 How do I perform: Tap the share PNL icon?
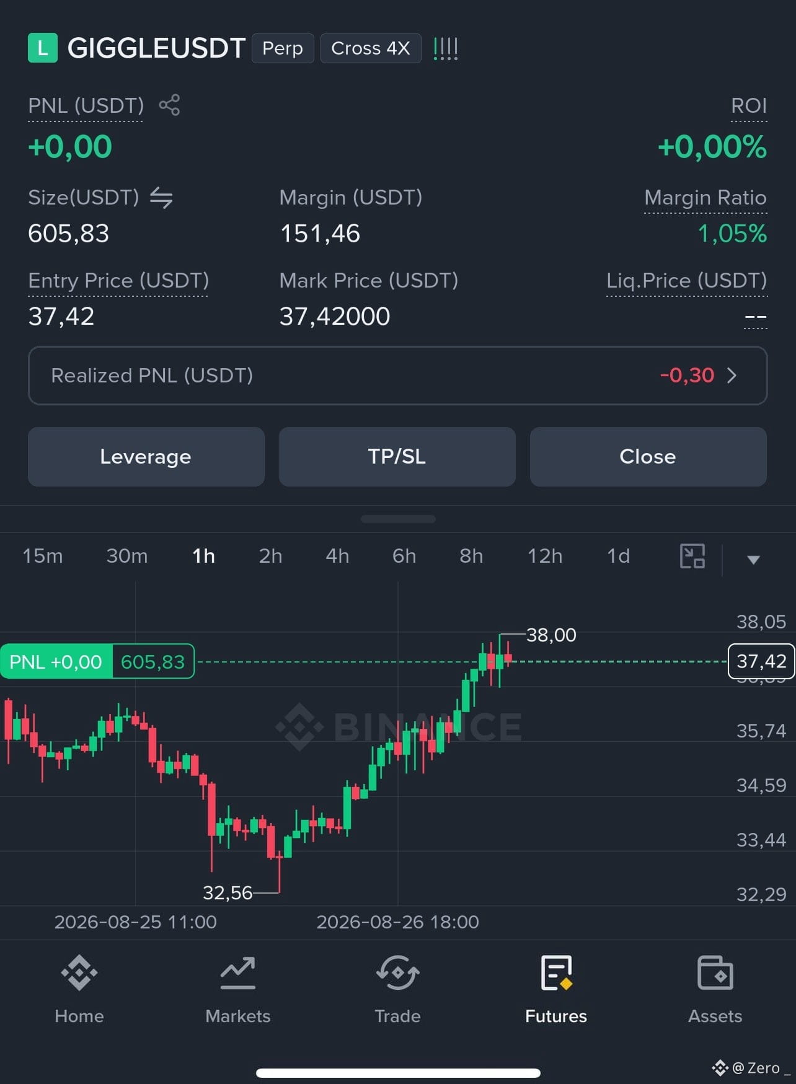tap(169, 105)
